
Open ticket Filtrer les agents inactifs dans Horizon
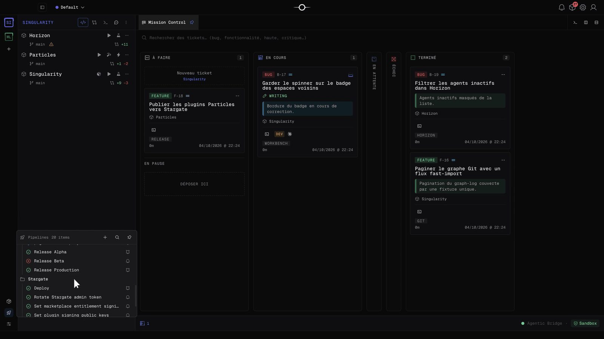(460, 108)
